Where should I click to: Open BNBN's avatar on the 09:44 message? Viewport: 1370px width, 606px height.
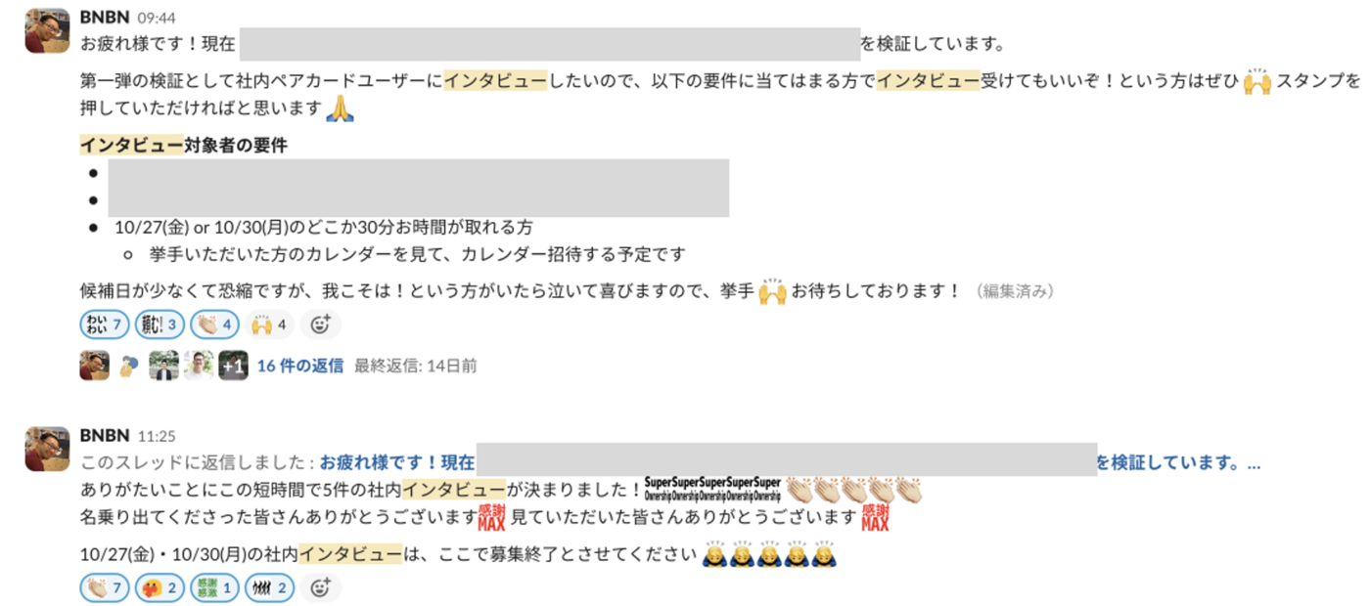pyautogui.click(x=47, y=30)
